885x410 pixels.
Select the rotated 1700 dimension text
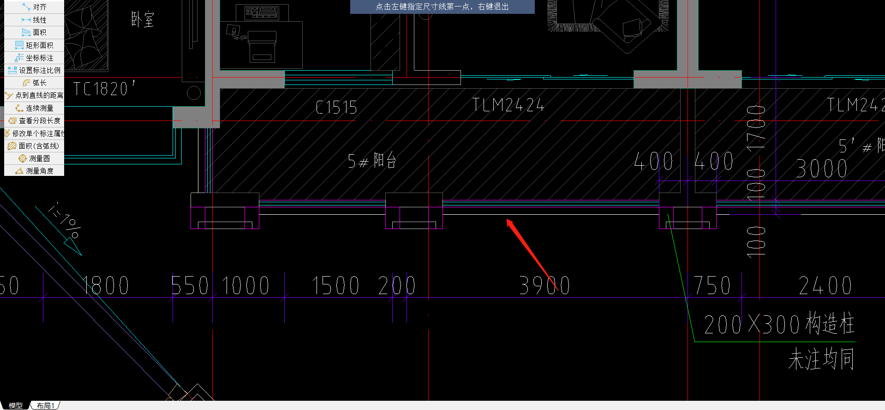(756, 127)
